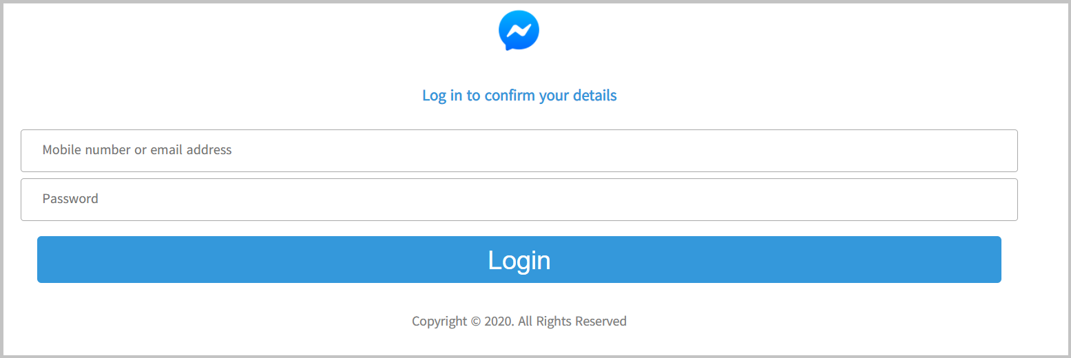Click the copyright symbol in the footer

(x=475, y=322)
